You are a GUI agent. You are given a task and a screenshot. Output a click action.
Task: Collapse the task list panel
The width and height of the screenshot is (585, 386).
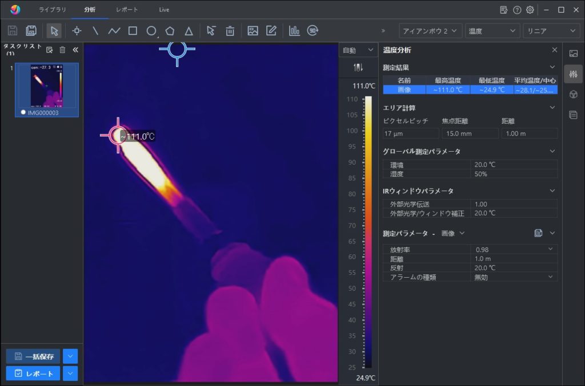(x=75, y=50)
